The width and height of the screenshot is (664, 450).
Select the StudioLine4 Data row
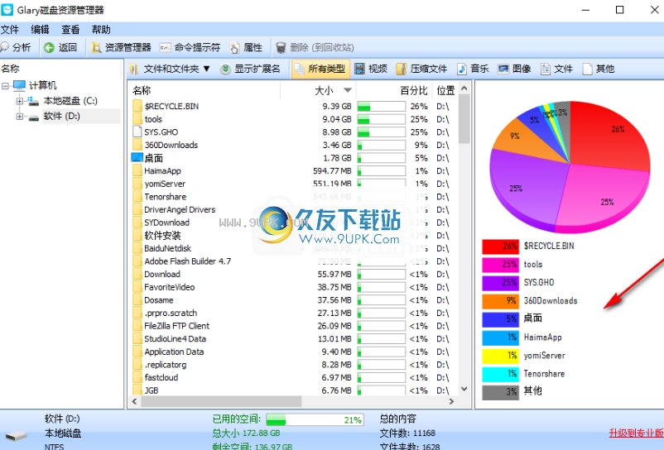[x=293, y=339]
